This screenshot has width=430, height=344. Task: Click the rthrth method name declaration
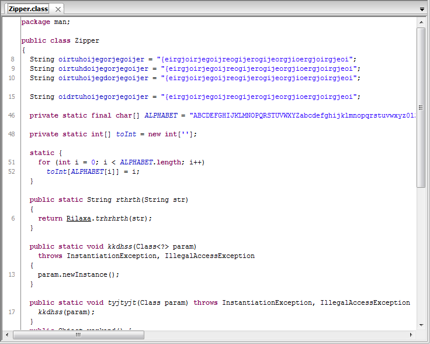tap(129, 199)
